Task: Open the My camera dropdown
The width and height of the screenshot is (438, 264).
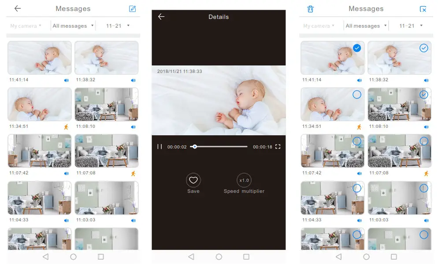Action: (25, 25)
